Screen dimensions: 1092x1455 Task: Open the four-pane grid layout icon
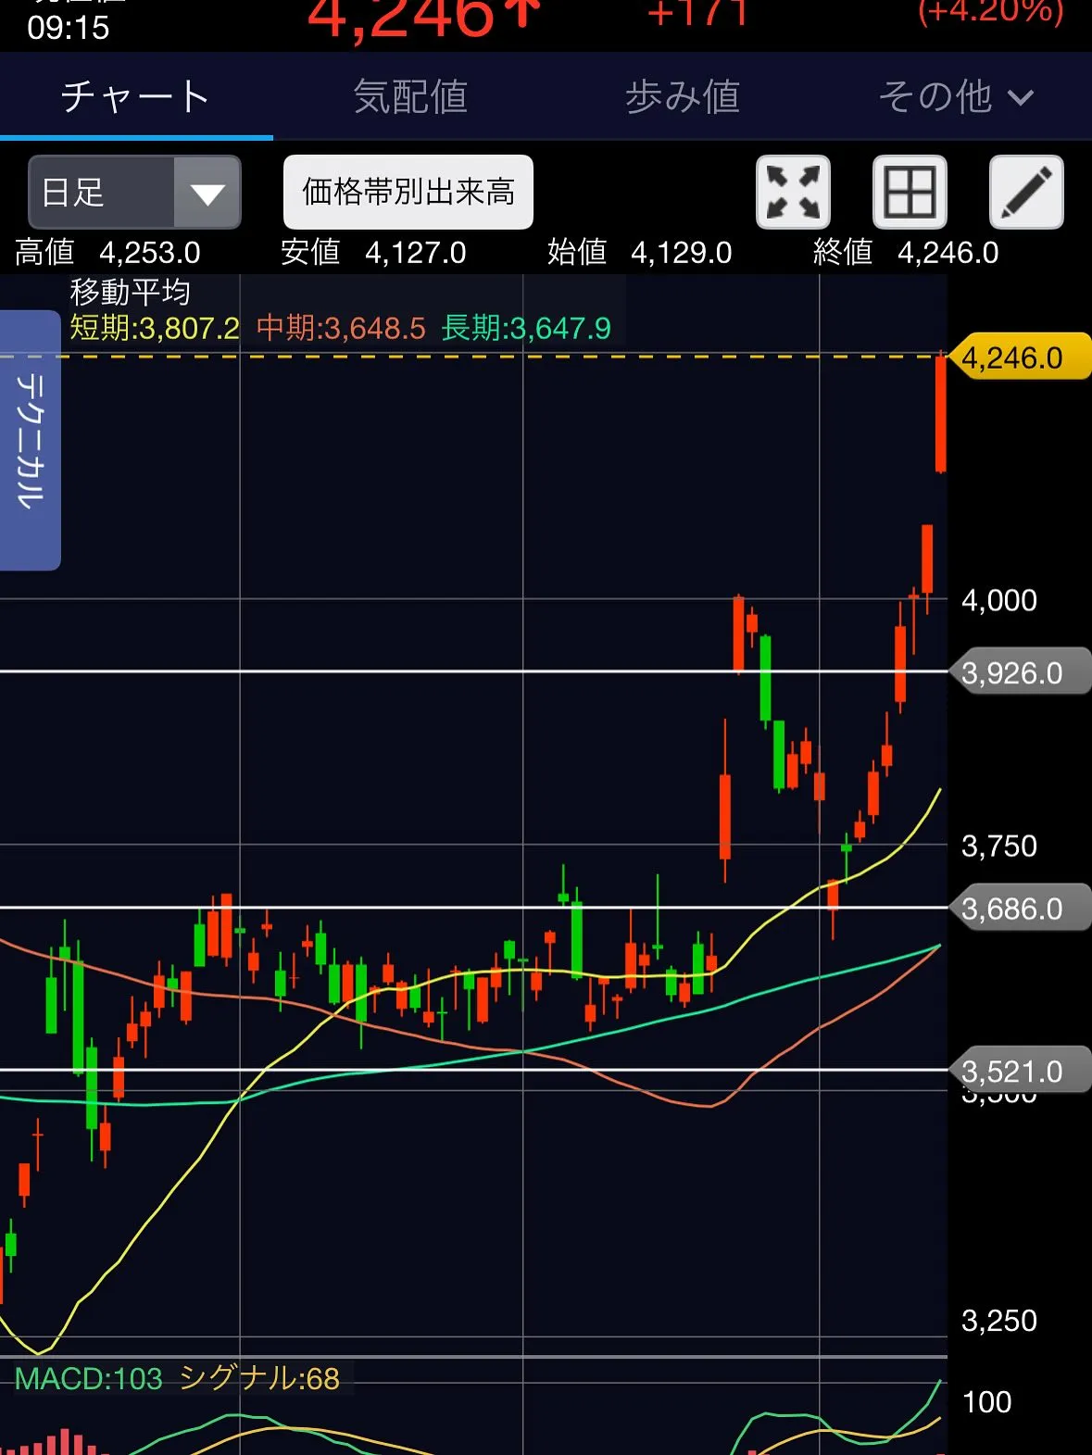tap(910, 193)
